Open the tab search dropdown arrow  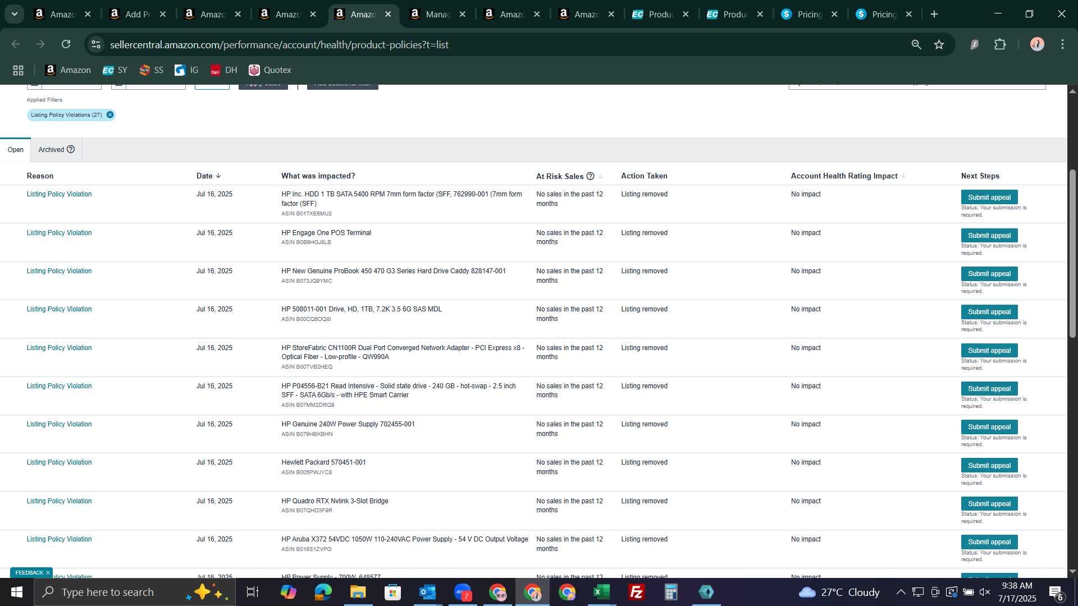15,14
